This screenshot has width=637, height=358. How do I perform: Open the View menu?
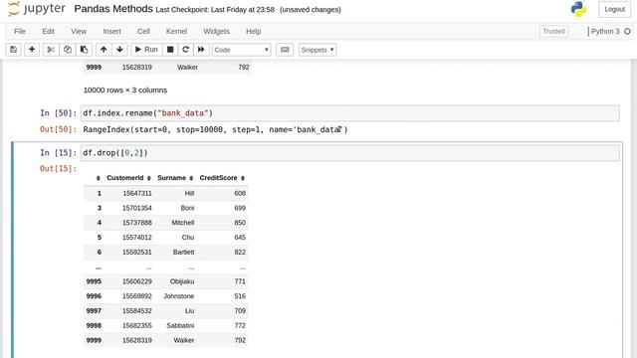(x=79, y=31)
